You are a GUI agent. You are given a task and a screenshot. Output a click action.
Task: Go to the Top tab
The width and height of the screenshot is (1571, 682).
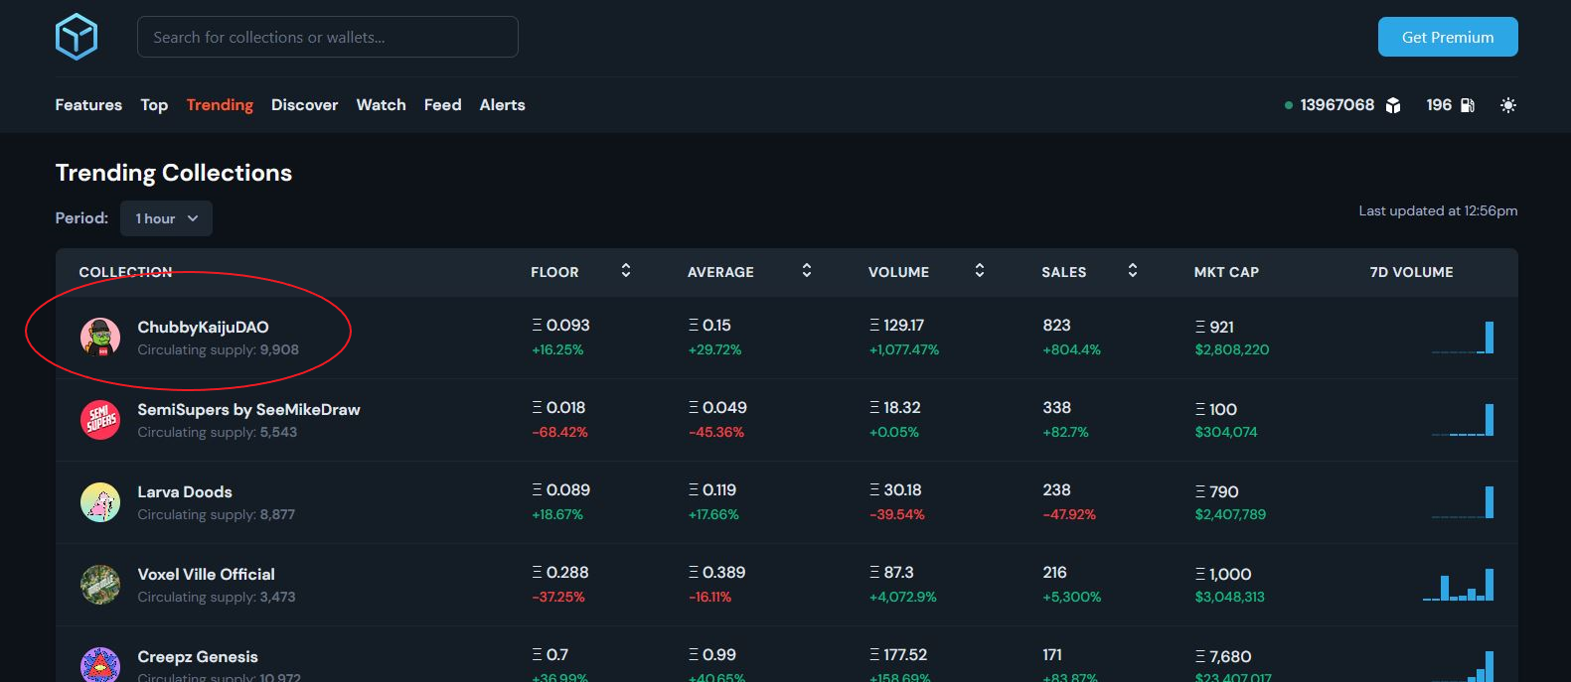(154, 105)
